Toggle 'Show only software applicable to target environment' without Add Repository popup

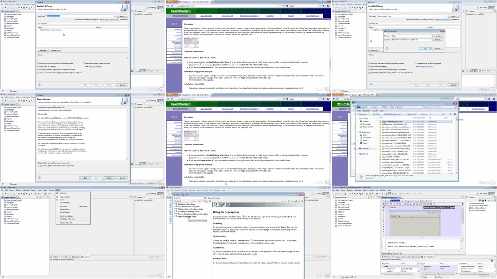click(x=38, y=70)
